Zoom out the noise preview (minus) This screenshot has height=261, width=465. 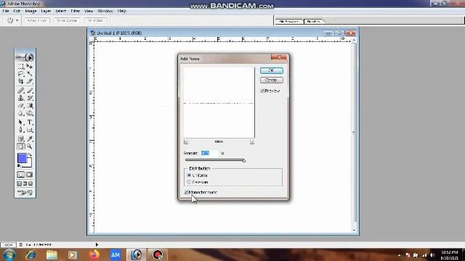(186, 142)
